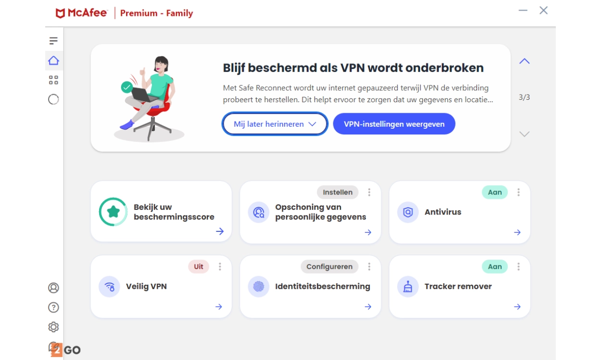Click the Uit status badge on Veilig VPN
The width and height of the screenshot is (601, 360).
pyautogui.click(x=199, y=267)
